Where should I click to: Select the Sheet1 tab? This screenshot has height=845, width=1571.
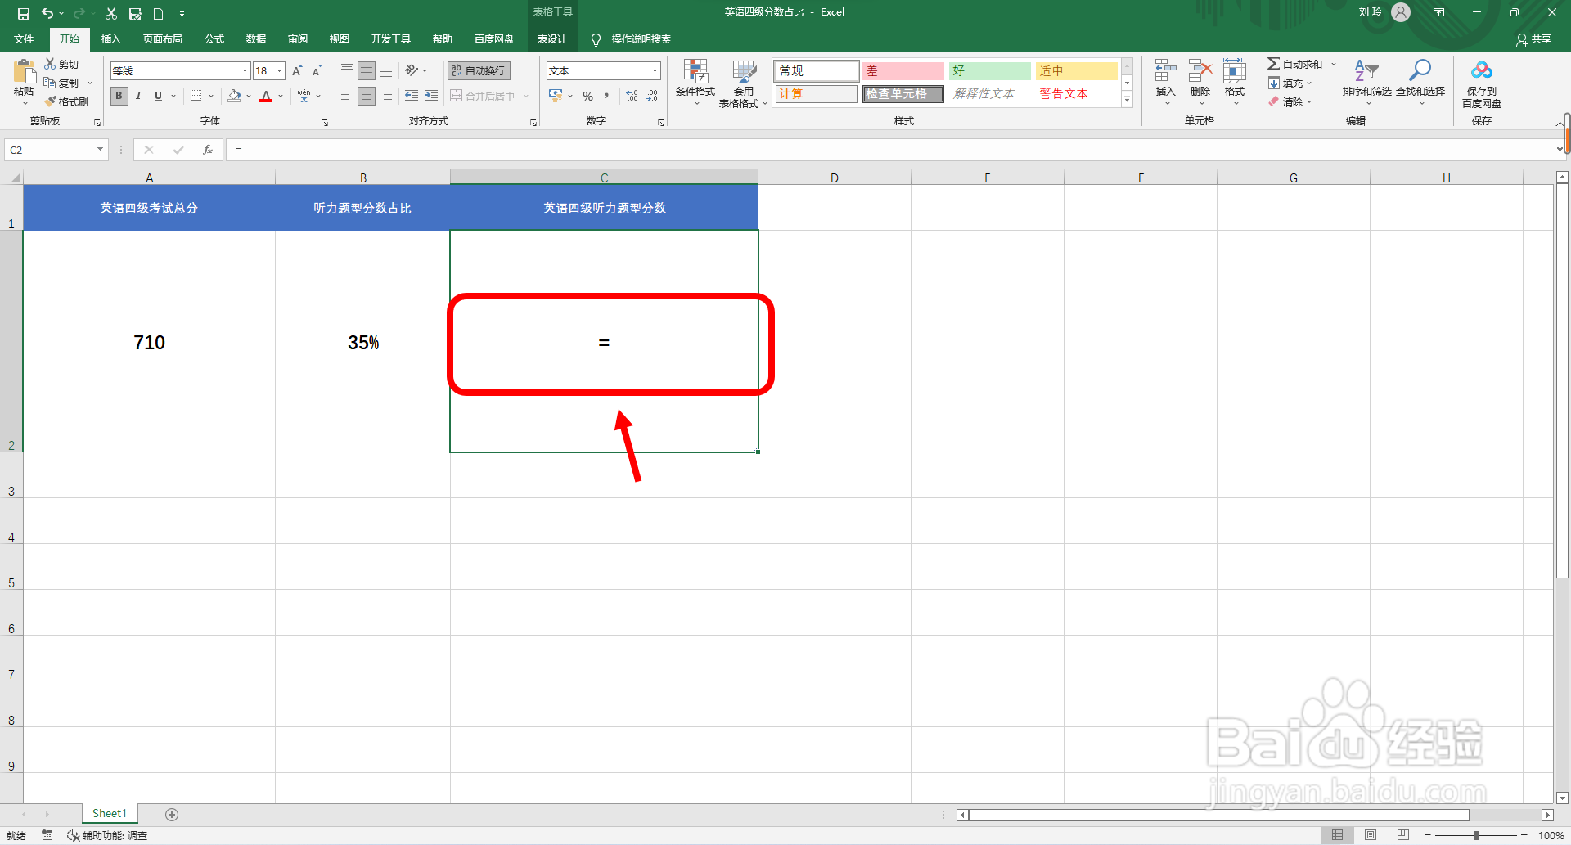pyautogui.click(x=110, y=813)
